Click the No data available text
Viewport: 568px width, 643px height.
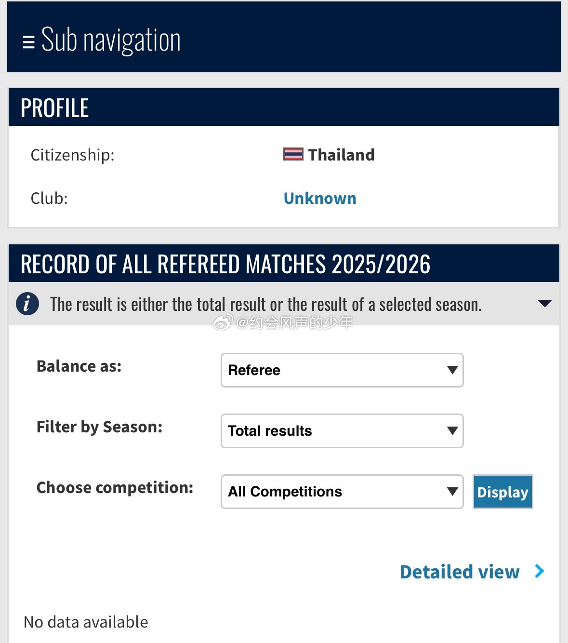click(x=86, y=622)
